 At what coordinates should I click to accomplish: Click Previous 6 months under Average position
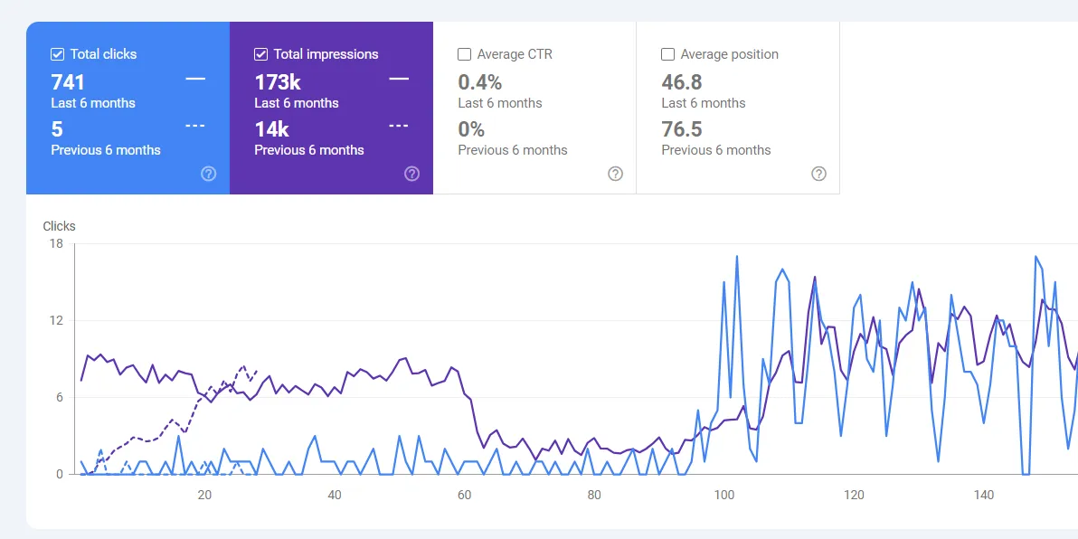click(716, 150)
